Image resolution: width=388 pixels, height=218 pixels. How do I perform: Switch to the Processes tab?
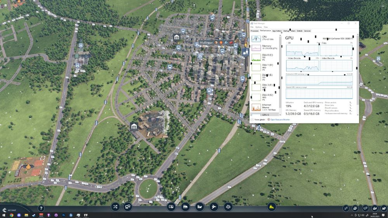255,31
